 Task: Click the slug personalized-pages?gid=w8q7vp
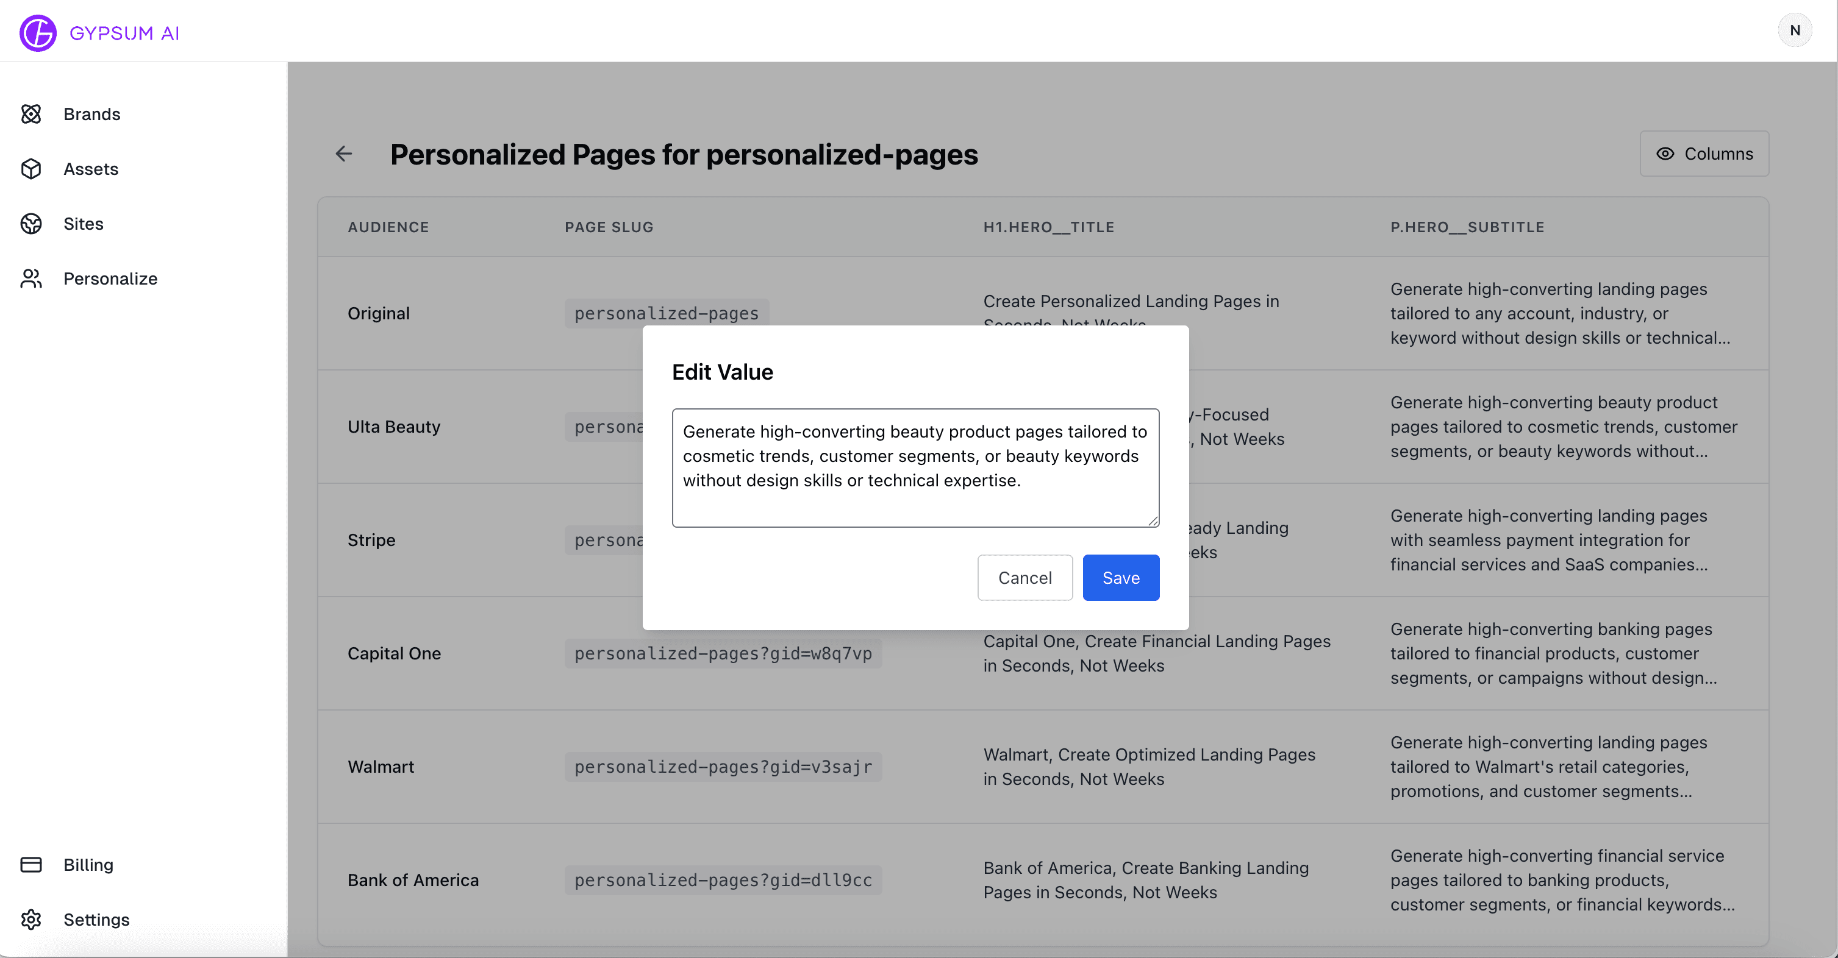(723, 654)
